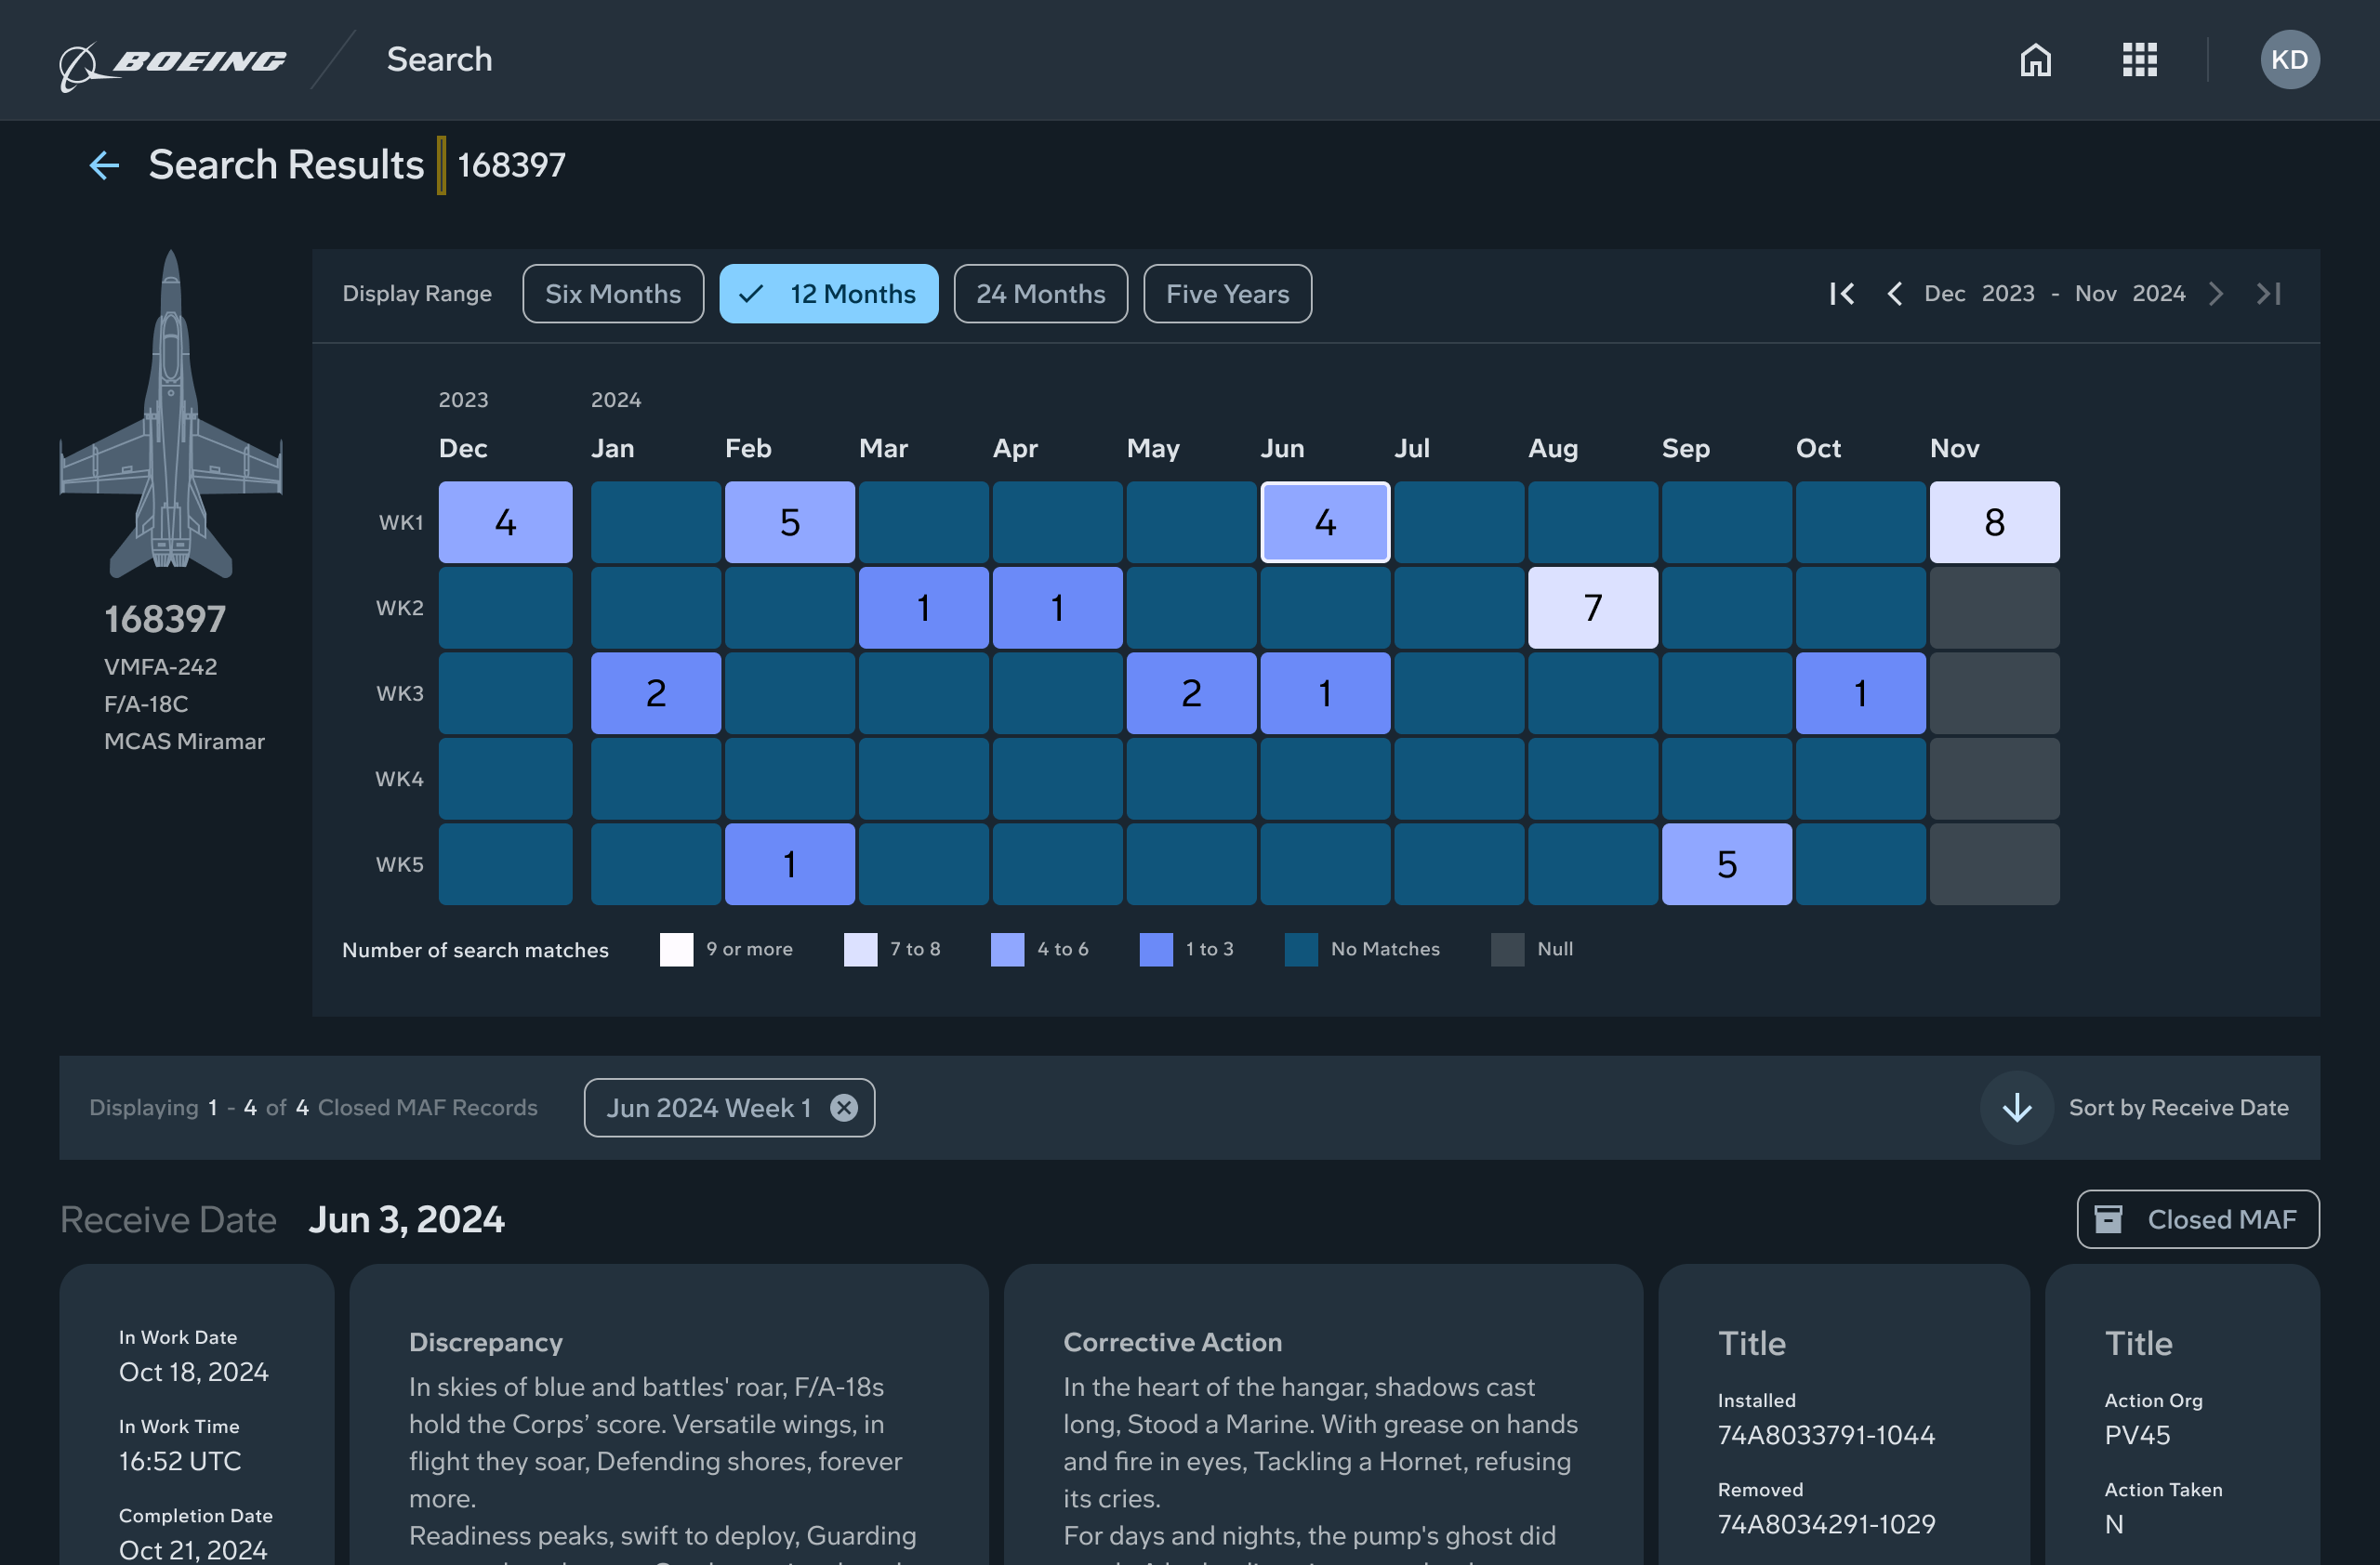Click the 'Null' legend swatch
Image resolution: width=2380 pixels, height=1565 pixels.
click(x=1508, y=950)
